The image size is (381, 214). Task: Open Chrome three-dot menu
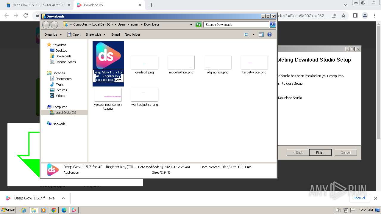(x=374, y=15)
